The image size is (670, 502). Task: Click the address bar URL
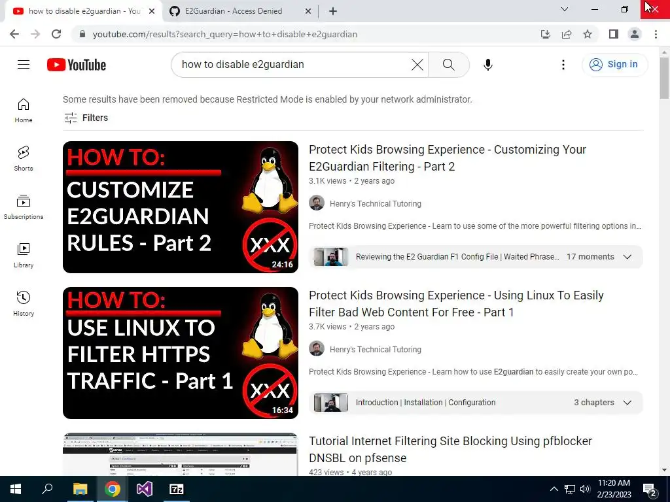click(x=225, y=34)
